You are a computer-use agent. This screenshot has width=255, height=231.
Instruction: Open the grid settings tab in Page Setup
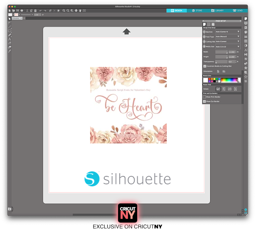tap(209, 24)
